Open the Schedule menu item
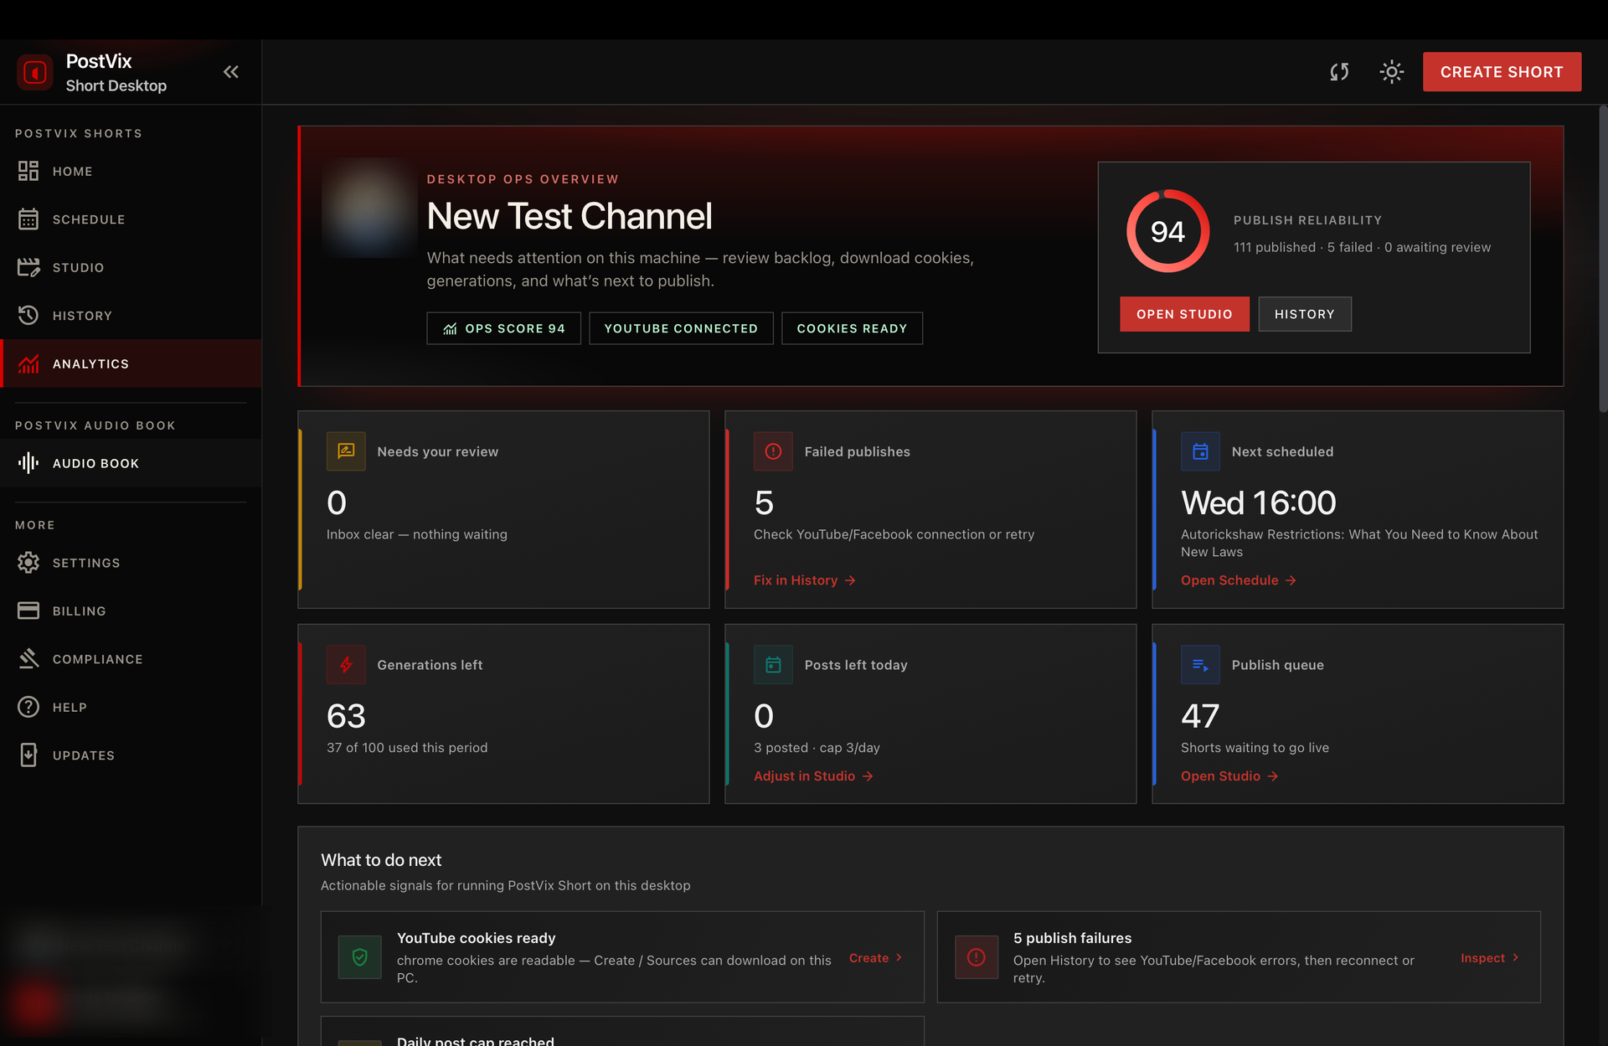 point(131,219)
